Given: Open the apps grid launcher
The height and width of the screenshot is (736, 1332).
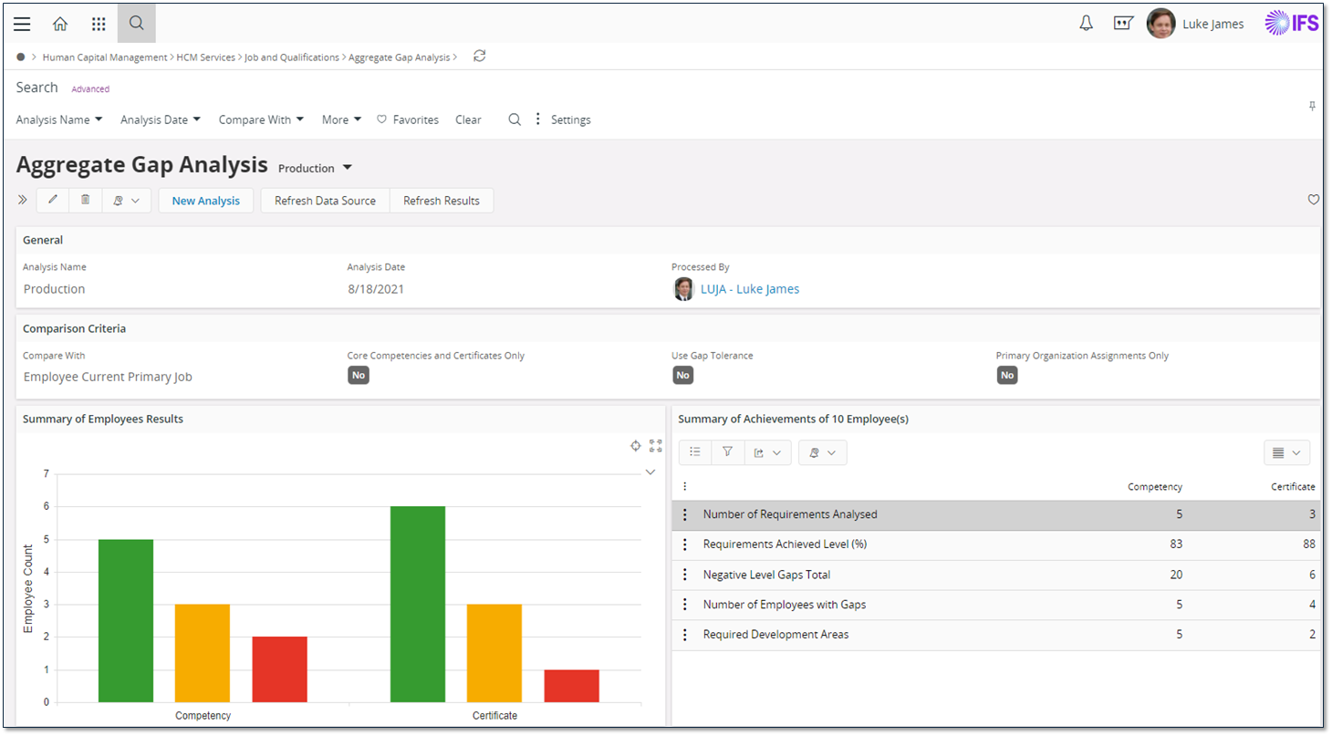Looking at the screenshot, I should 99,25.
